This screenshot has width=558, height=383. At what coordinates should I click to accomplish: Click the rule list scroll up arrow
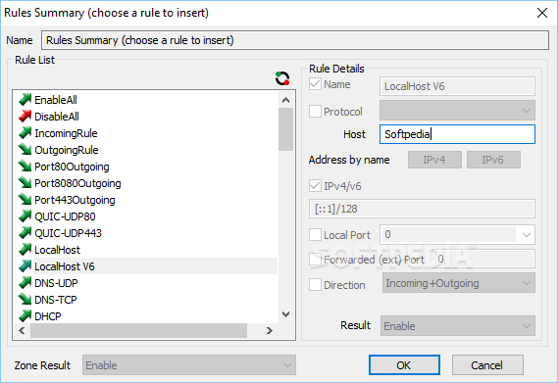click(285, 100)
